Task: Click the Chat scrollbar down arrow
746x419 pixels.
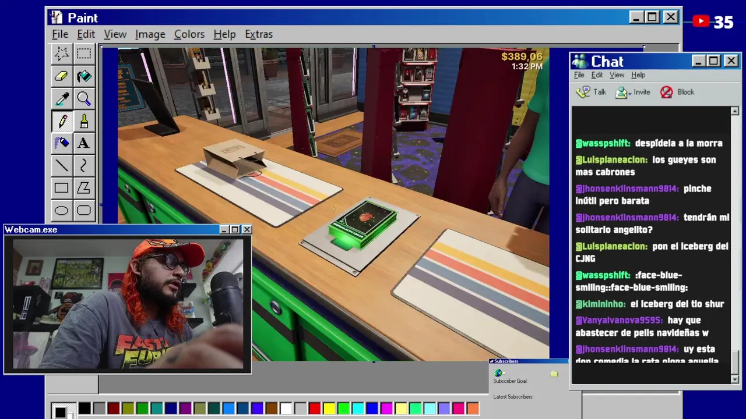Action: click(x=735, y=379)
